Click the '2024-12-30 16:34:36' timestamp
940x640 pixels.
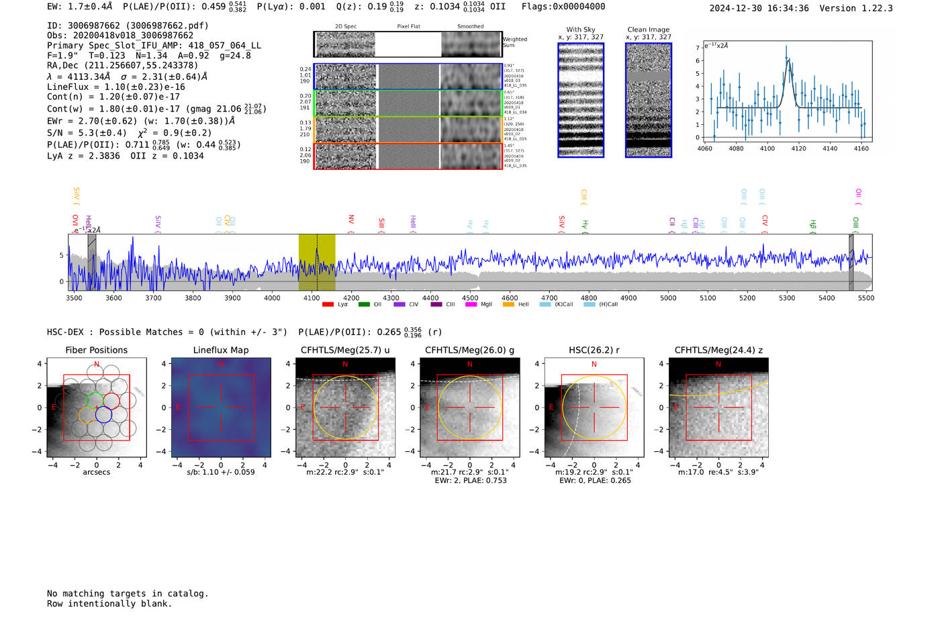tap(759, 8)
